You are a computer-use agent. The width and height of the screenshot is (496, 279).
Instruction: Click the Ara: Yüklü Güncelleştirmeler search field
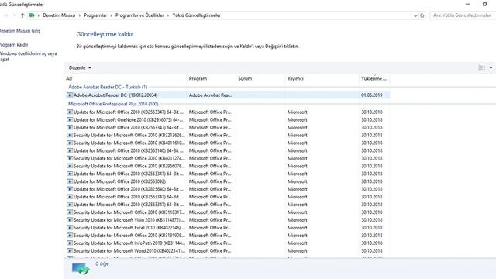pyautogui.click(x=462, y=15)
